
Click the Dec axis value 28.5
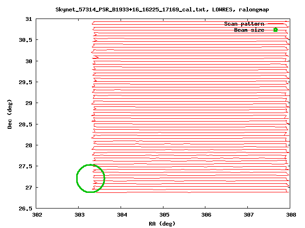(x=25, y=124)
